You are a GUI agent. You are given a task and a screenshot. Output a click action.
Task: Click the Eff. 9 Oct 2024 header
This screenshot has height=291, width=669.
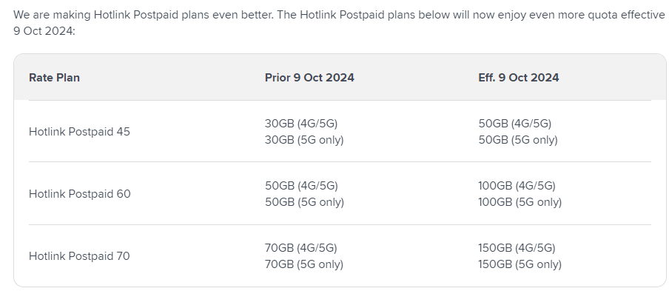pyautogui.click(x=518, y=78)
